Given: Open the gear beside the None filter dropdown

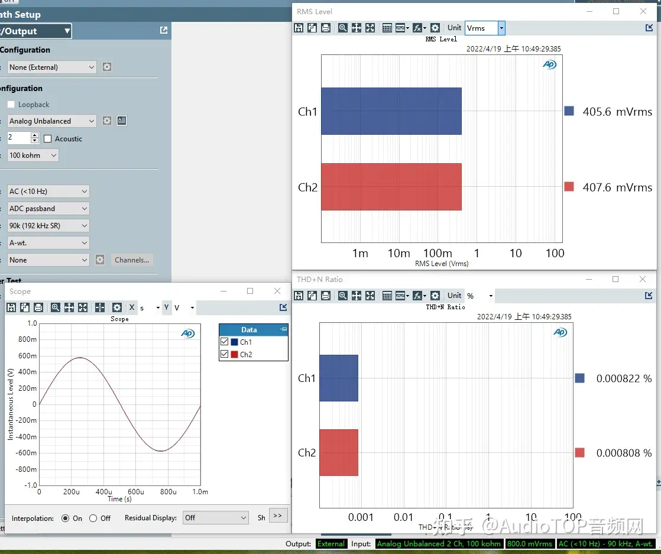Looking at the screenshot, I should pos(100,260).
